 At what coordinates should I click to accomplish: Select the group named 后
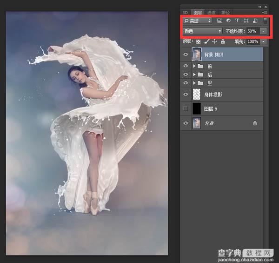pyautogui.click(x=210, y=74)
